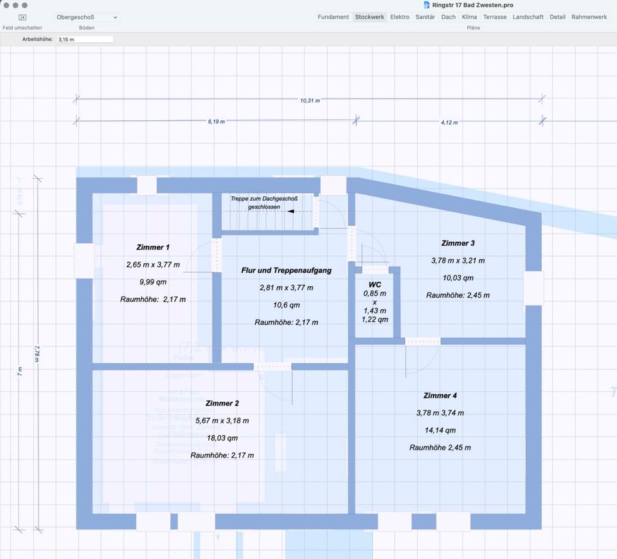Select the WC room label

pos(375,284)
